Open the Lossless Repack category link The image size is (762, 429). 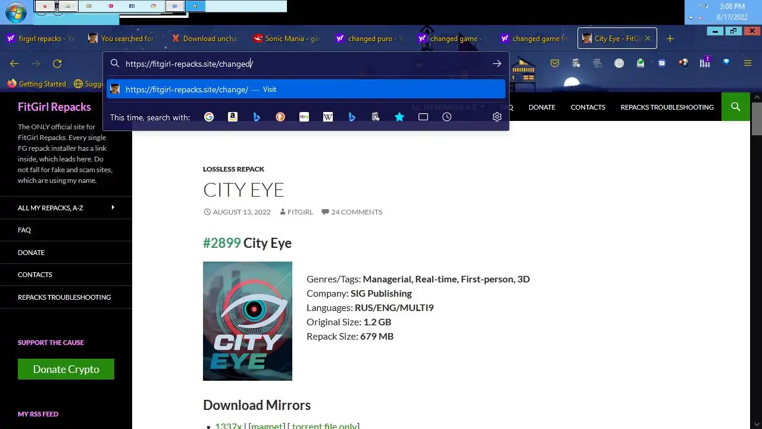[x=233, y=169]
